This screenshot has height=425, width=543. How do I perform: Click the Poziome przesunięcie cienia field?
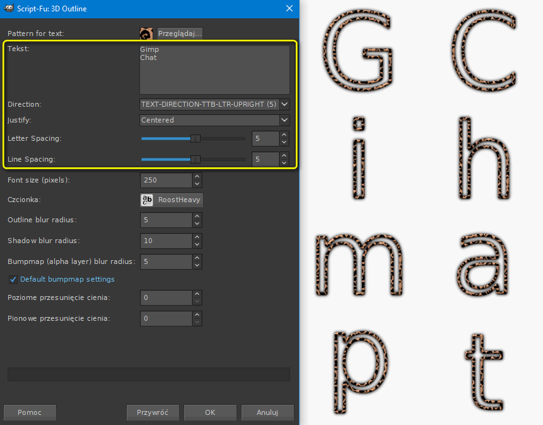coord(166,298)
